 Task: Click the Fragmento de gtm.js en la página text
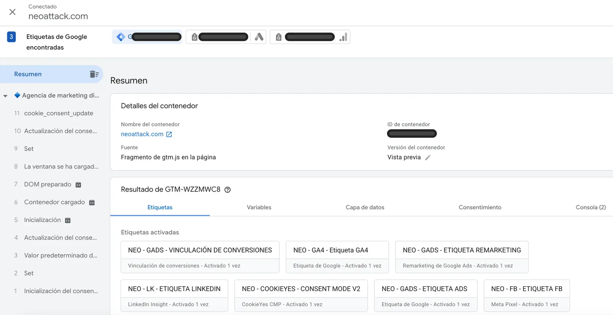tap(168, 157)
